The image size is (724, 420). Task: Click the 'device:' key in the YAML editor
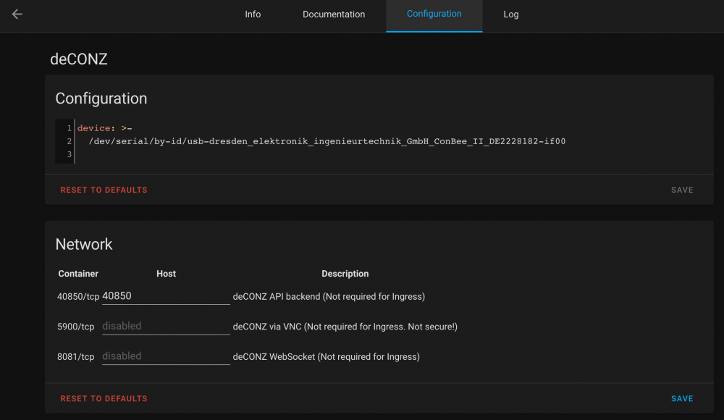coord(96,128)
